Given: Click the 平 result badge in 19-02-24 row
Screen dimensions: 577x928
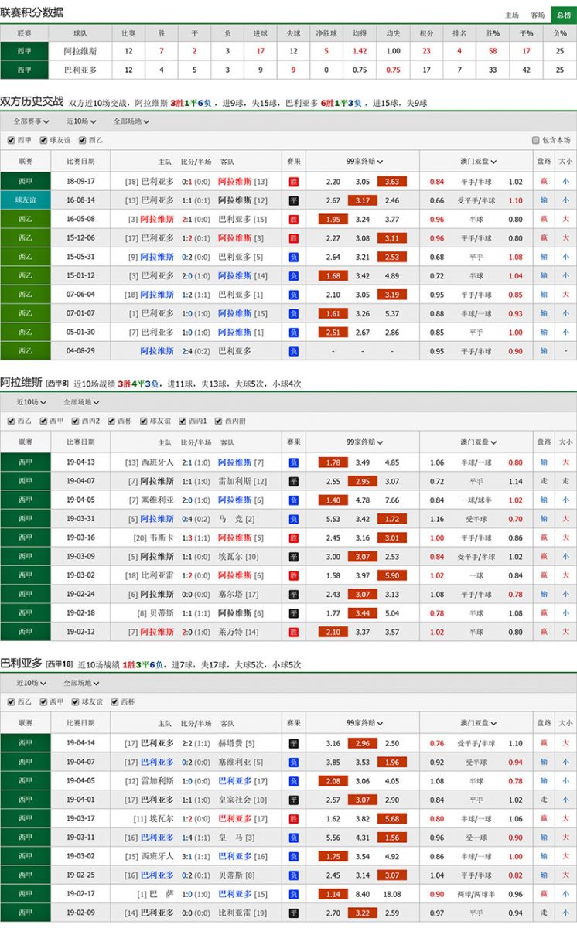Looking at the screenshot, I should tap(293, 594).
